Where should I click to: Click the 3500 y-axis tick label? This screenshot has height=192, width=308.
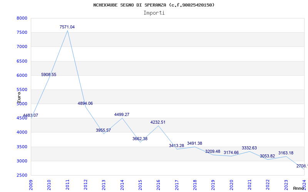point(22,147)
